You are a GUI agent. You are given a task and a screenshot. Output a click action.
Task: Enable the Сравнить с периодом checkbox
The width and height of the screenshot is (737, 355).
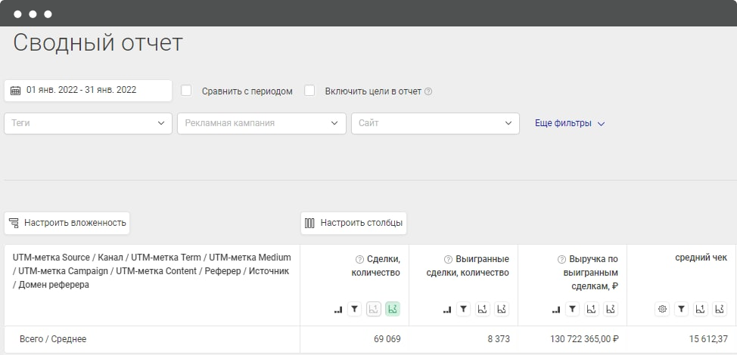[x=186, y=91]
